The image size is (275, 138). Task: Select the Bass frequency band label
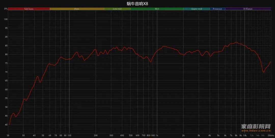(x=77, y=9)
